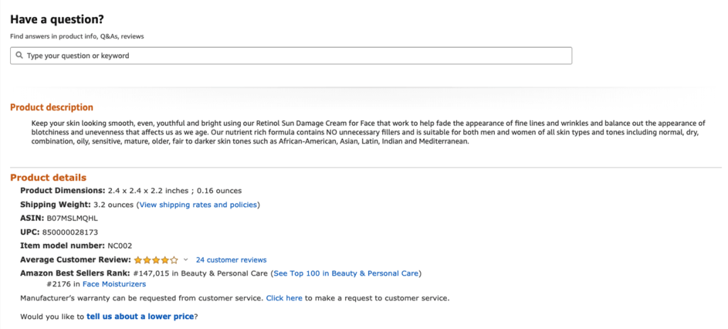Click the 'Have a question?' heading
The image size is (728, 329).
(x=57, y=20)
